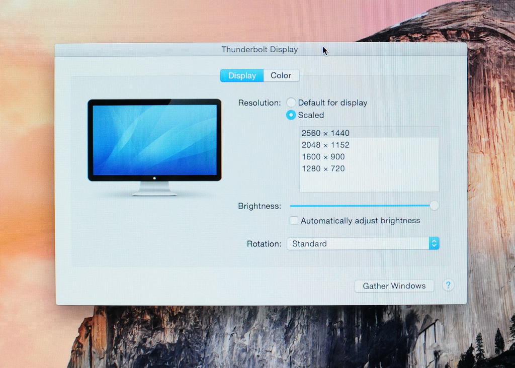The image size is (515, 368).
Task: Select the Display tab
Action: [x=242, y=75]
